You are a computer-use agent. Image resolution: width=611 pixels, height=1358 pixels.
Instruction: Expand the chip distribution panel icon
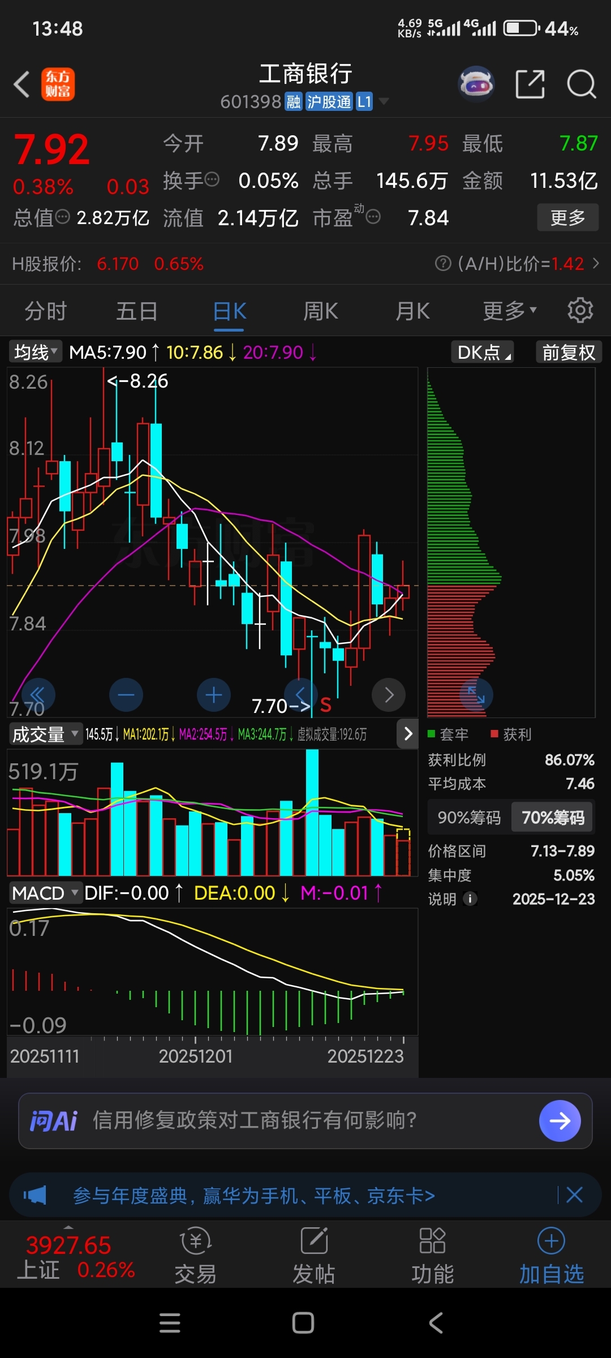(x=476, y=695)
